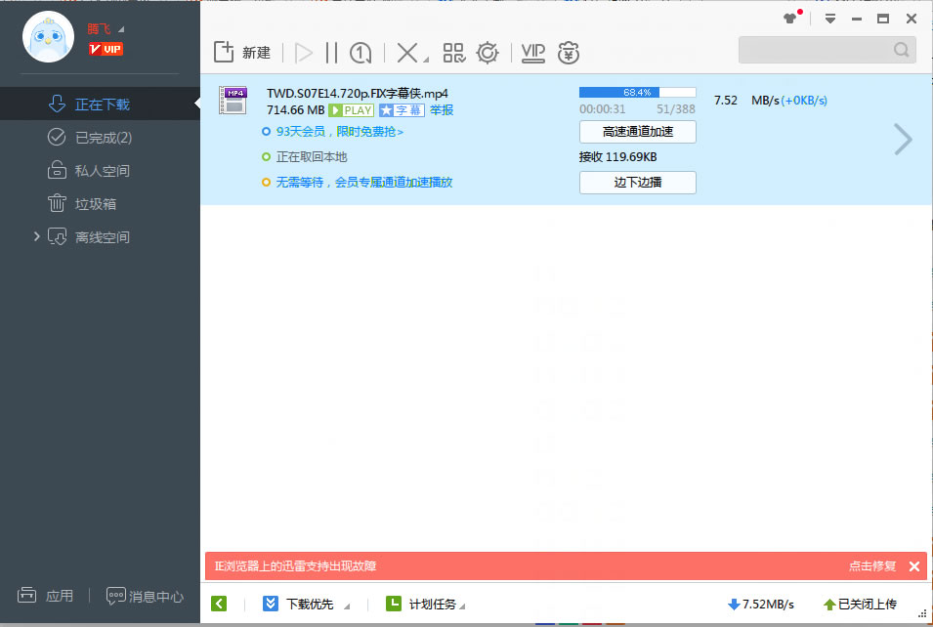Screen dimensions: 933x627
Task: Open settings via the toolbar gear icon
Action: [488, 53]
